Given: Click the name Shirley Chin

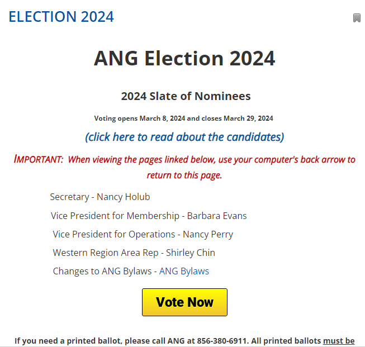Looking at the screenshot, I should click(x=191, y=253).
